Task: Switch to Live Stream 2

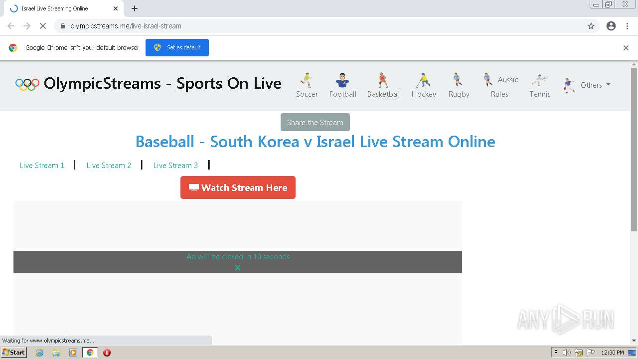Action: 109,165
